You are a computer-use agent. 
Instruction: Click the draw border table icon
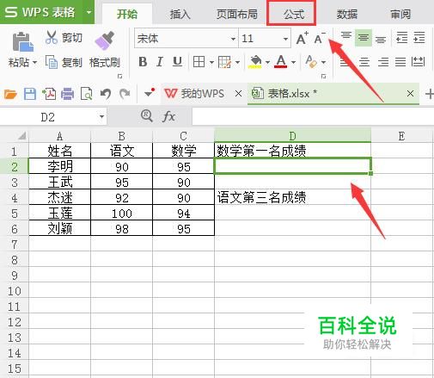pos(224,62)
